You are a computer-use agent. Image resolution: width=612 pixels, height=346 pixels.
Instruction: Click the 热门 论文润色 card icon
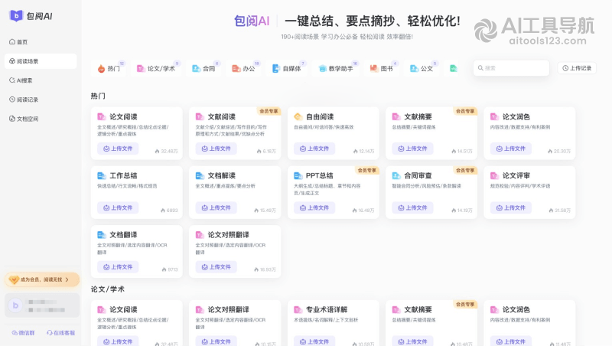(x=494, y=116)
